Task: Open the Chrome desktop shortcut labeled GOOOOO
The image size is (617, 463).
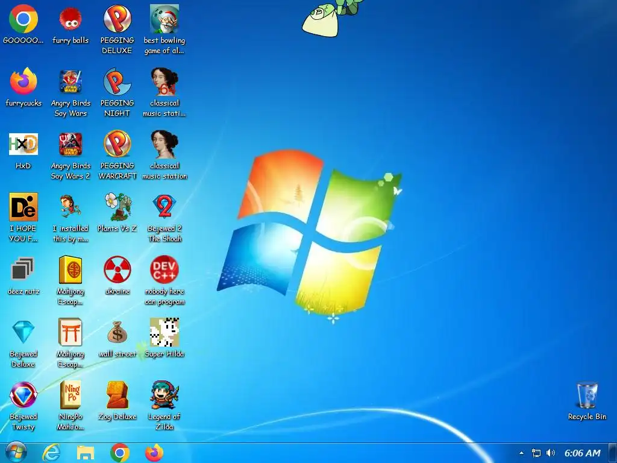Action: coord(23,19)
